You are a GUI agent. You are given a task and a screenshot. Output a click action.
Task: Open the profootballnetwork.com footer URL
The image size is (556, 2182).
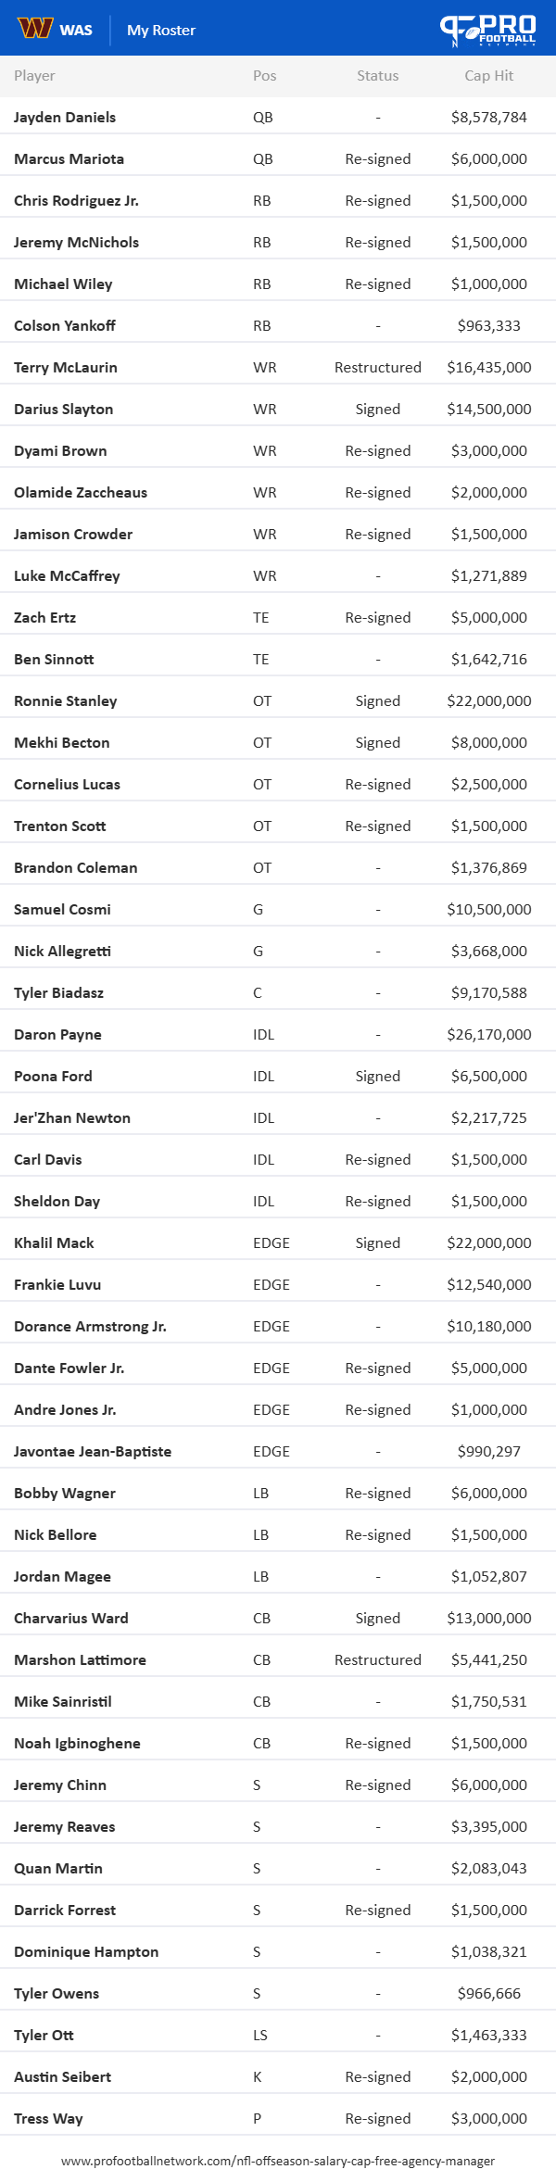click(278, 2161)
